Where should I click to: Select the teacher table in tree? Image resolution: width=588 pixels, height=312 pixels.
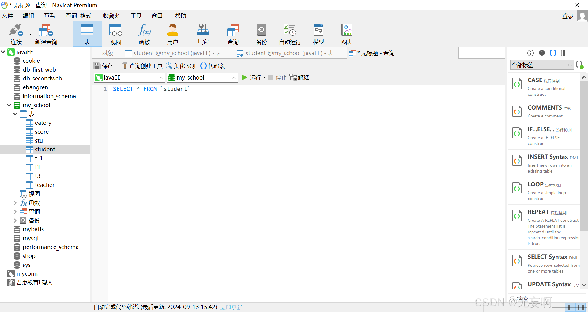click(45, 185)
